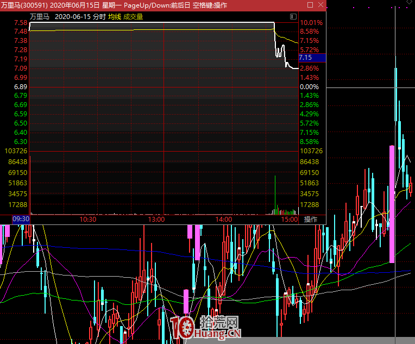
Task: Click the tallest green volume spike bar
Action: (275, 193)
